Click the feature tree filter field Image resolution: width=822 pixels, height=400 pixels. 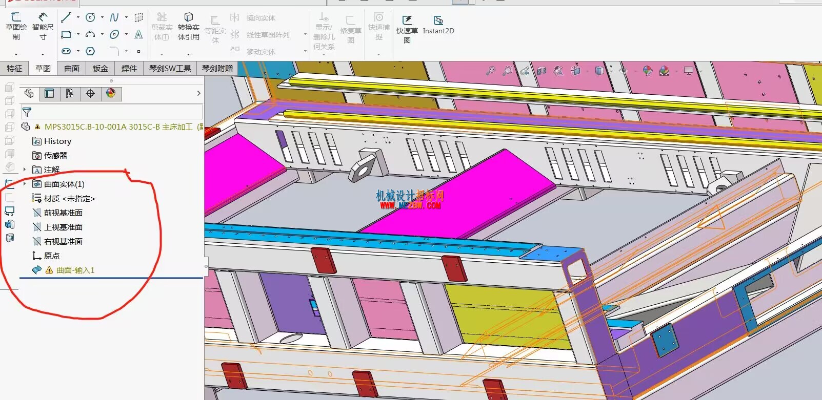(112, 112)
